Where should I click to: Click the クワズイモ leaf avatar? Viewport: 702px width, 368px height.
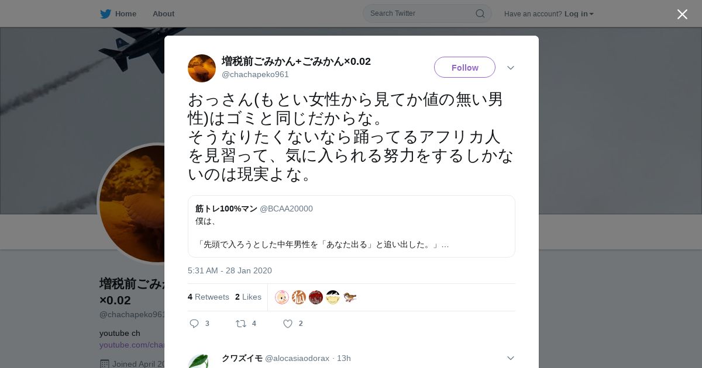coord(199,362)
